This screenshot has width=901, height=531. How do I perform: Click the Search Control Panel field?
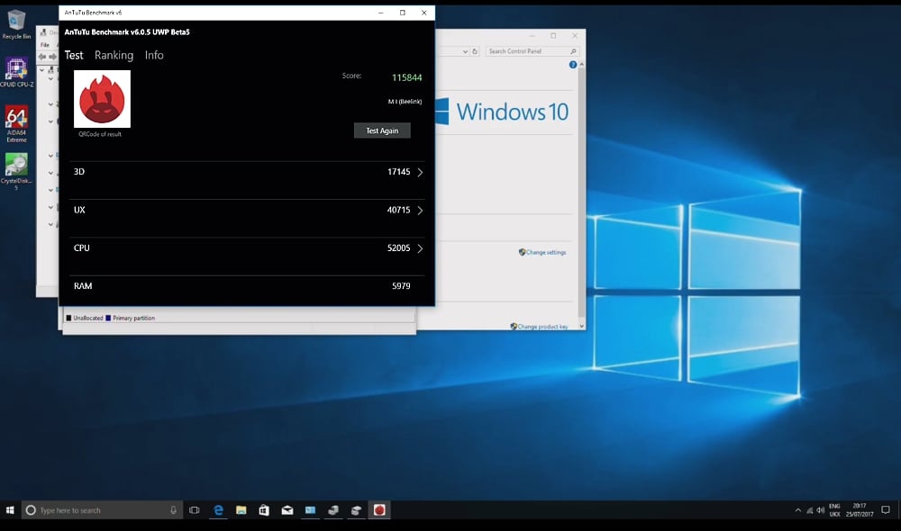[527, 51]
